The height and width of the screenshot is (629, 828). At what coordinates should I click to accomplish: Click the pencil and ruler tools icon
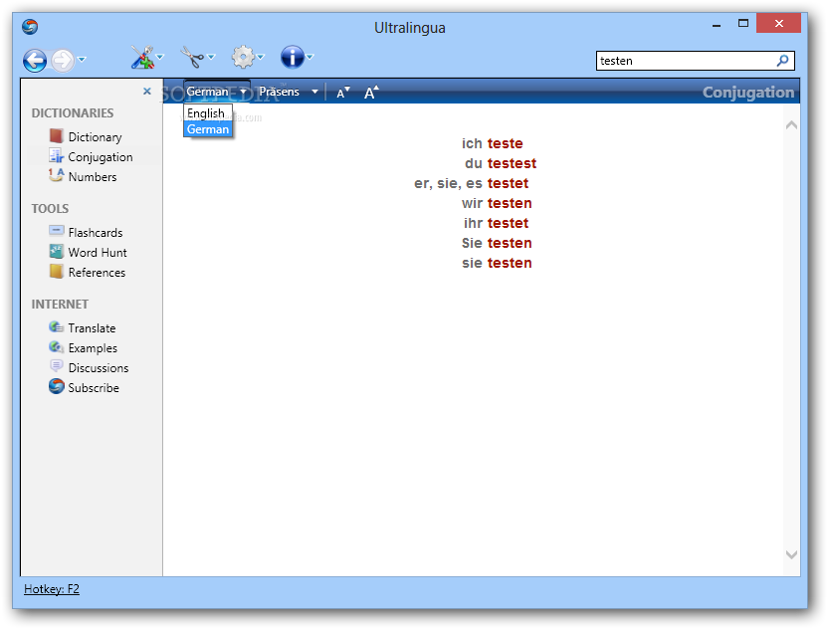click(142, 57)
